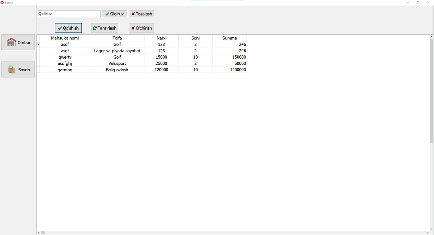Open the Savdo sales section
434x235 pixels.
18,70
